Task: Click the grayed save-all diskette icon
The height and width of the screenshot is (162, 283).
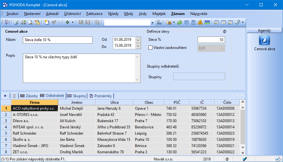Action: point(88,22)
